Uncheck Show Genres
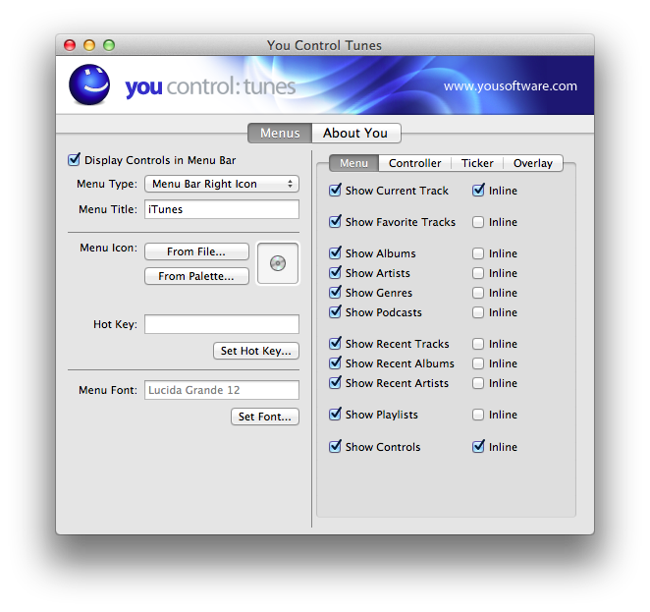 pyautogui.click(x=335, y=293)
